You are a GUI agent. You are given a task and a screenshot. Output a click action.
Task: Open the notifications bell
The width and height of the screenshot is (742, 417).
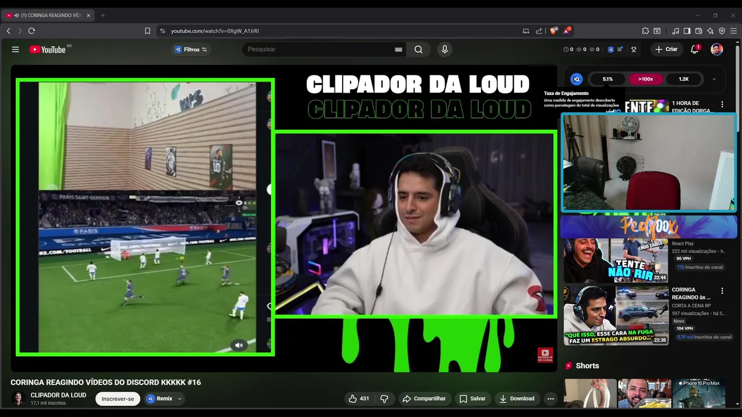[x=694, y=49]
